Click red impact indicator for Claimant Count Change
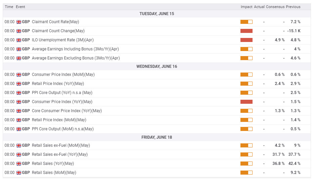Image resolution: width=314 pixels, height=182 pixels. [246, 31]
